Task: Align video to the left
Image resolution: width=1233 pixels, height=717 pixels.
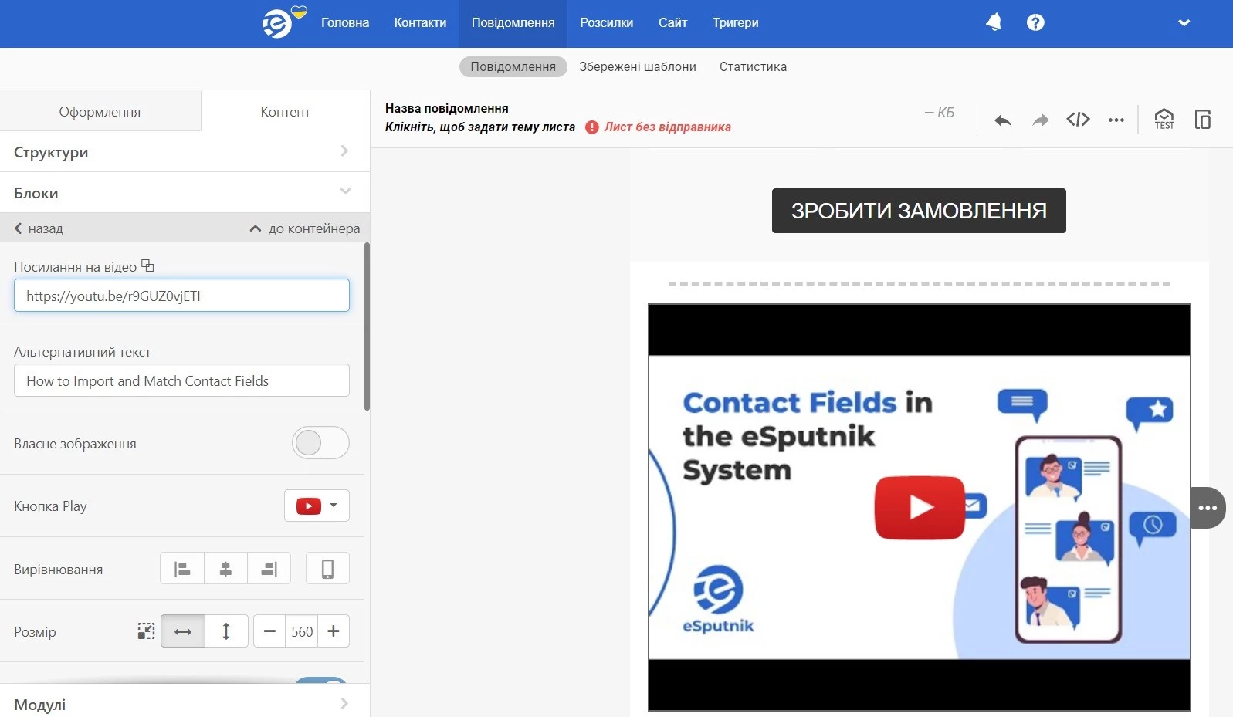Action: pos(182,569)
